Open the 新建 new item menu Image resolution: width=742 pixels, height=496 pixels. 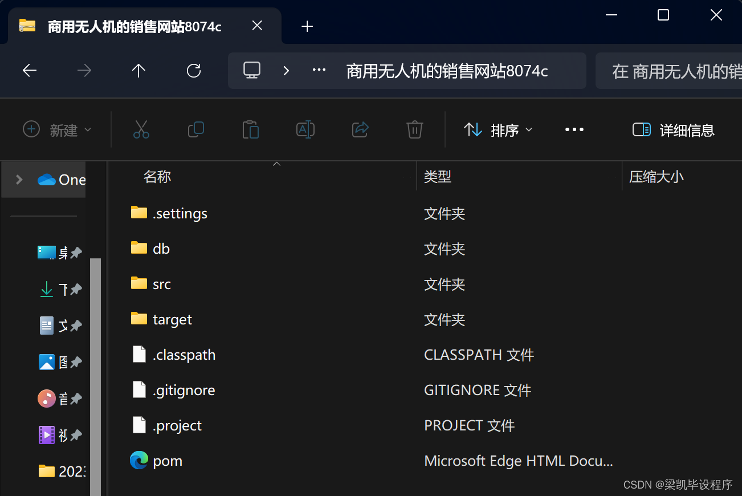click(57, 130)
